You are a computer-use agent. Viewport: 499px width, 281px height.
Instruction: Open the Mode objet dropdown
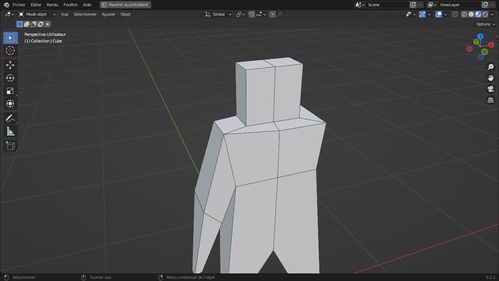(x=36, y=14)
